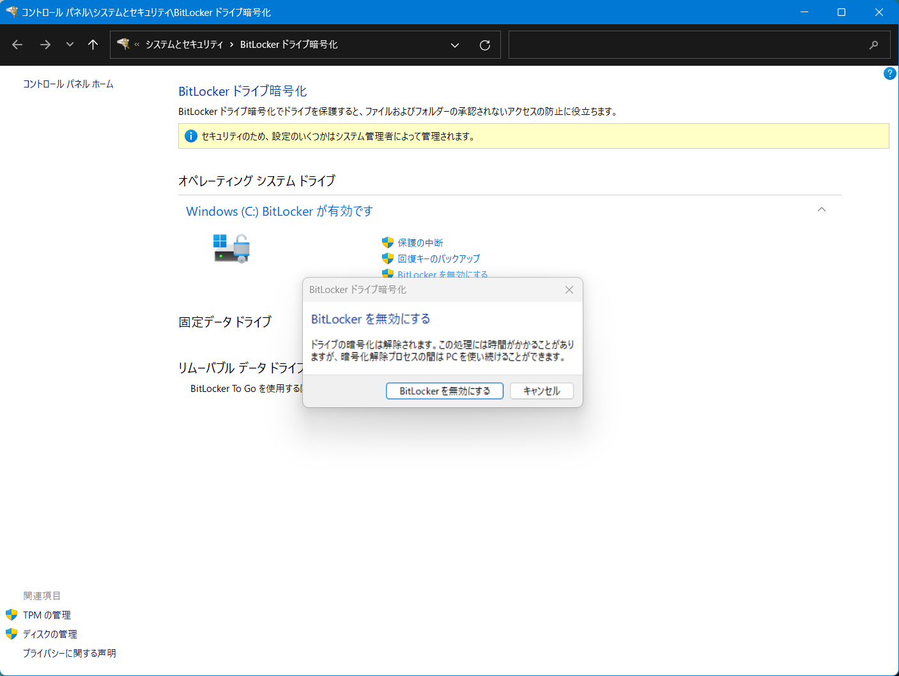
Task: Refresh the Control Panel page
Action: (x=485, y=45)
